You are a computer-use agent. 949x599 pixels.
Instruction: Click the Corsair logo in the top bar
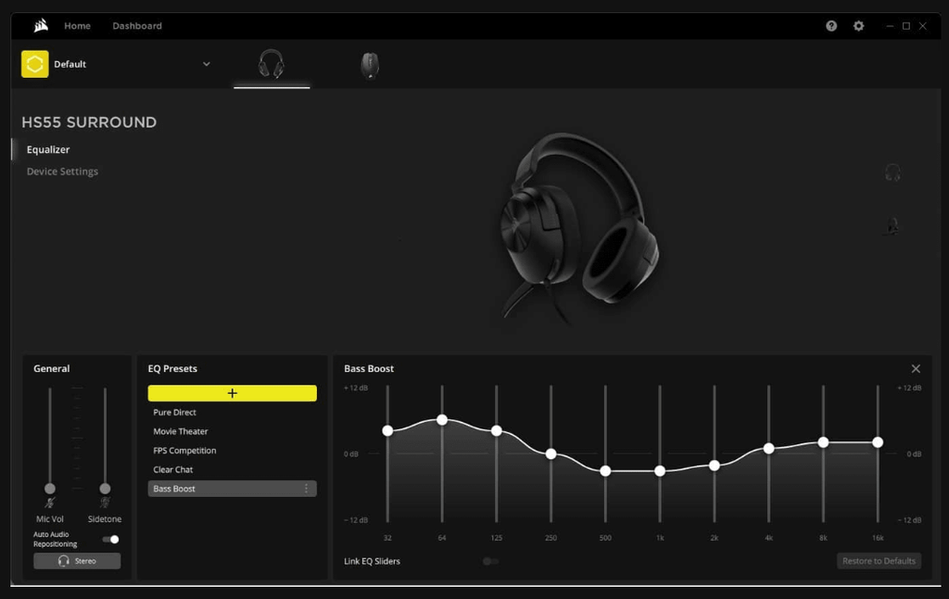click(39, 25)
